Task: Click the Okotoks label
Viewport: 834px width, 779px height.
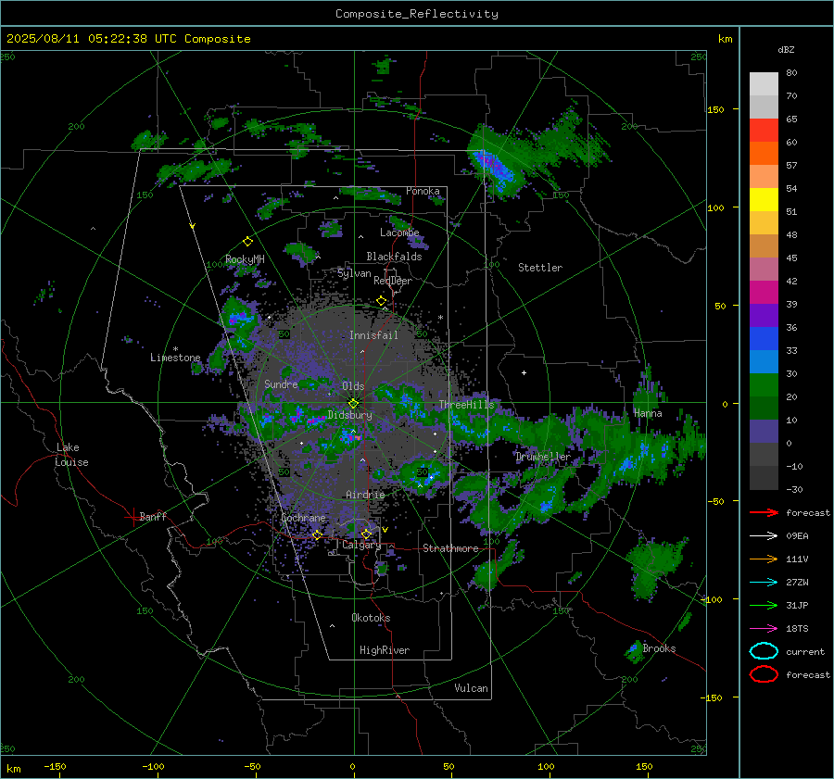Action: pos(371,618)
